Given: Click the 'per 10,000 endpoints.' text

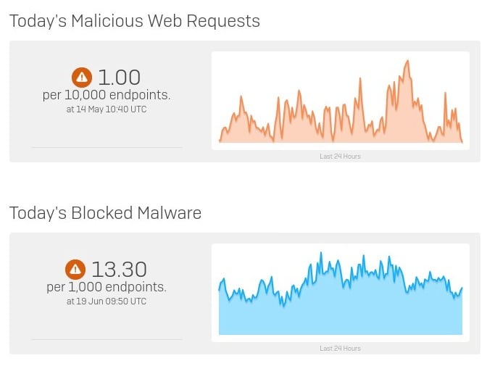Looking at the screenshot, I should tap(107, 95).
